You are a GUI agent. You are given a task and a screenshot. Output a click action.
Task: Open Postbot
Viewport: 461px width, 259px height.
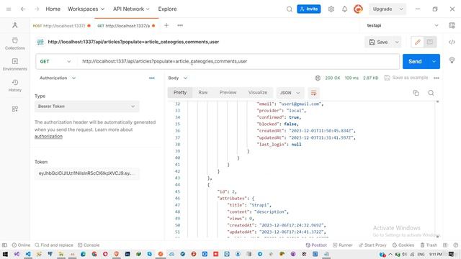pos(316,245)
